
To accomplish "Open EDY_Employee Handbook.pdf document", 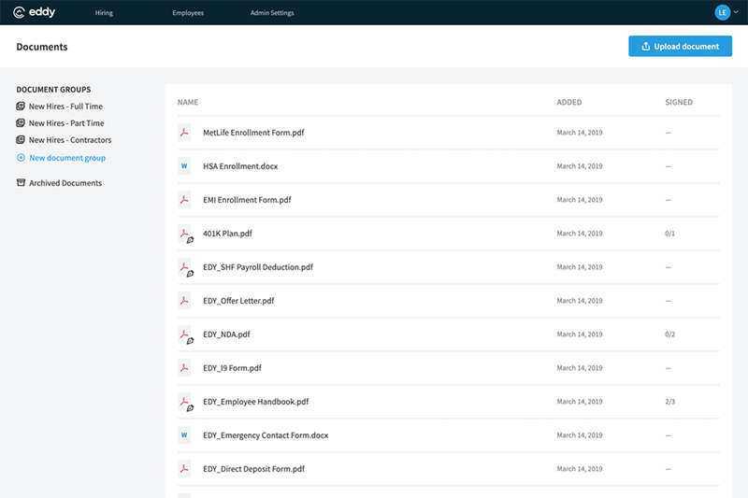I will click(x=255, y=402).
